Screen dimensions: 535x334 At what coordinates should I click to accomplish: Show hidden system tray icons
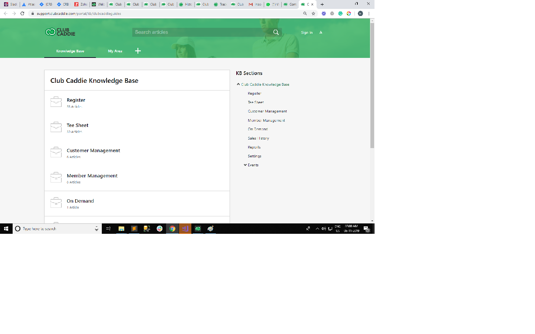[317, 229]
